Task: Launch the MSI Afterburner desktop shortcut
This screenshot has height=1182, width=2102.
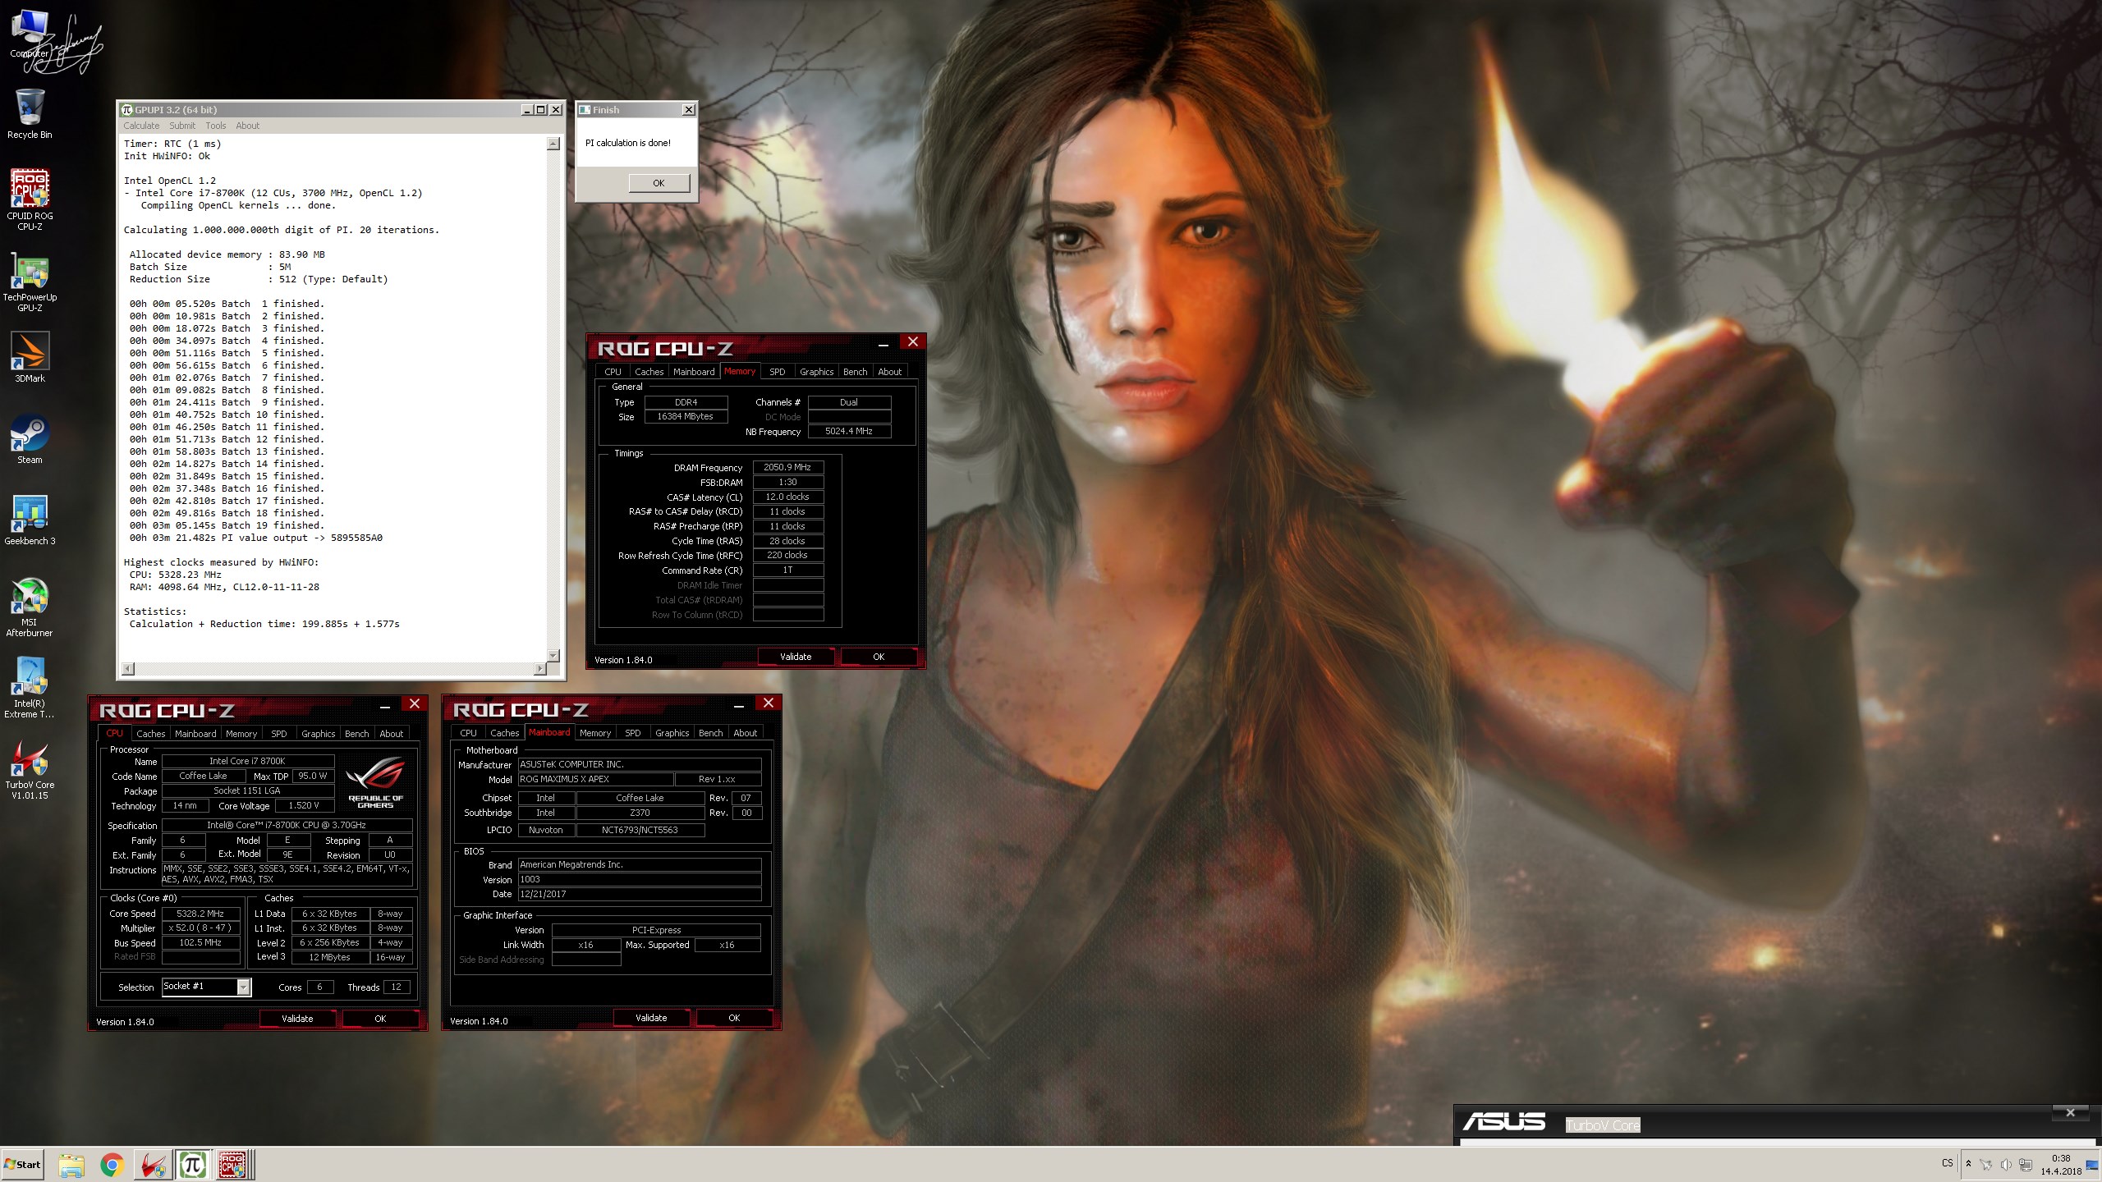Action: [x=30, y=607]
